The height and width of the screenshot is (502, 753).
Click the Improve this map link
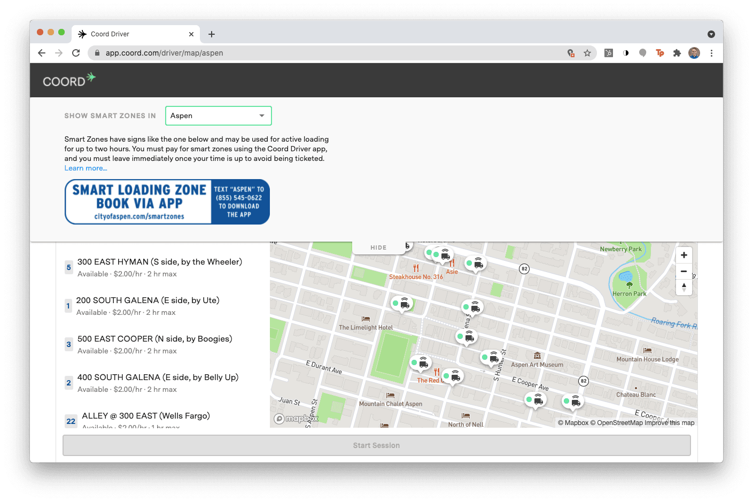pyautogui.click(x=670, y=423)
